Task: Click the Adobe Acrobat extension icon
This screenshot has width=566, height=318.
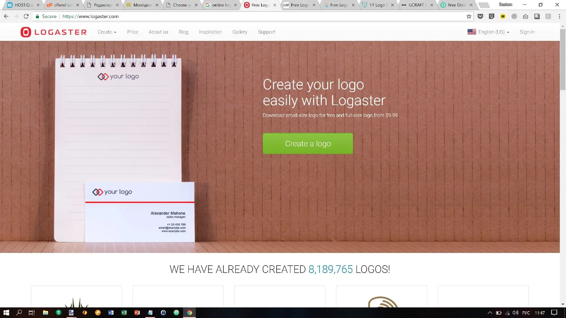Action: [x=548, y=16]
